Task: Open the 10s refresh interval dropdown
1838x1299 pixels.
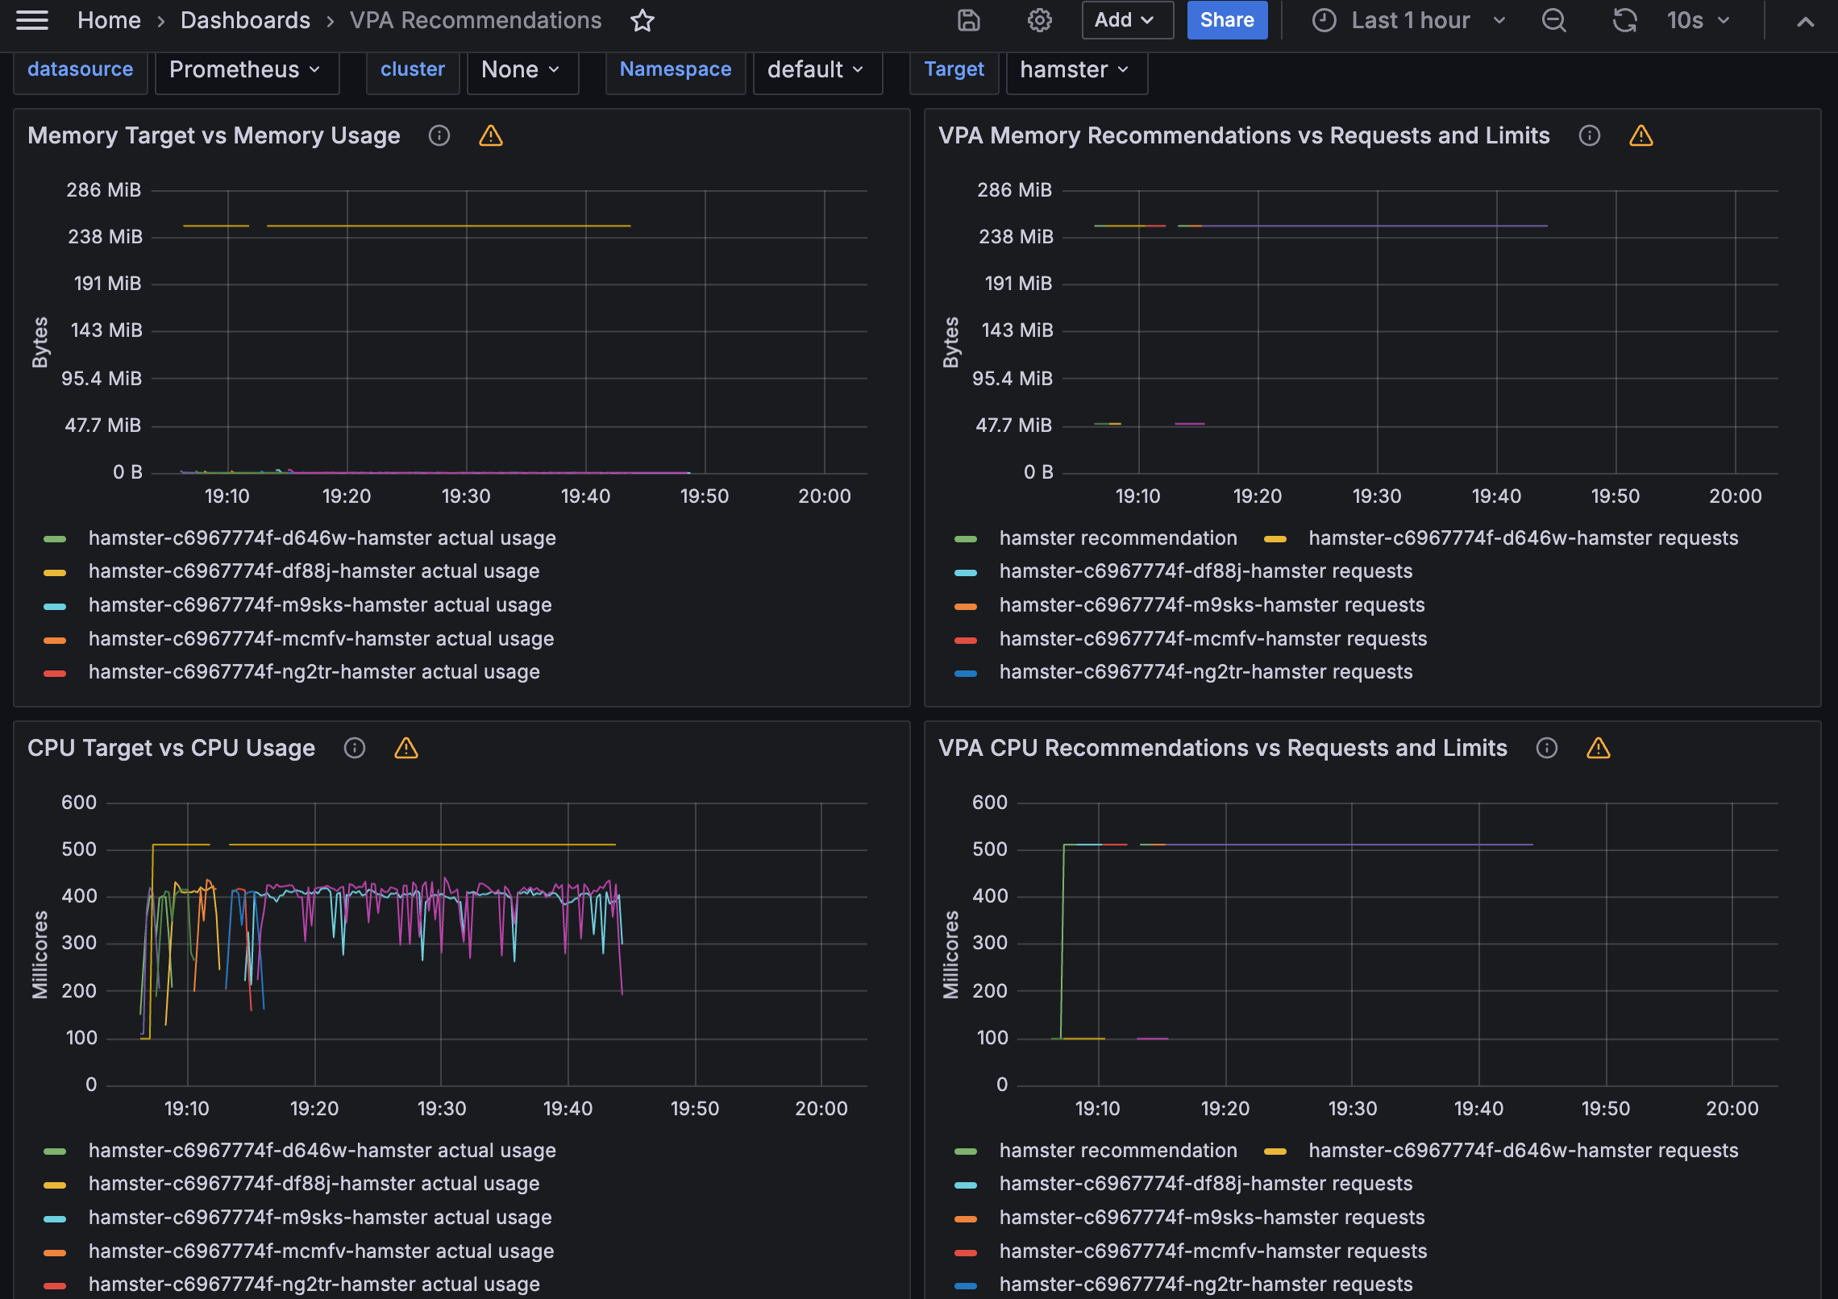Action: point(1698,20)
